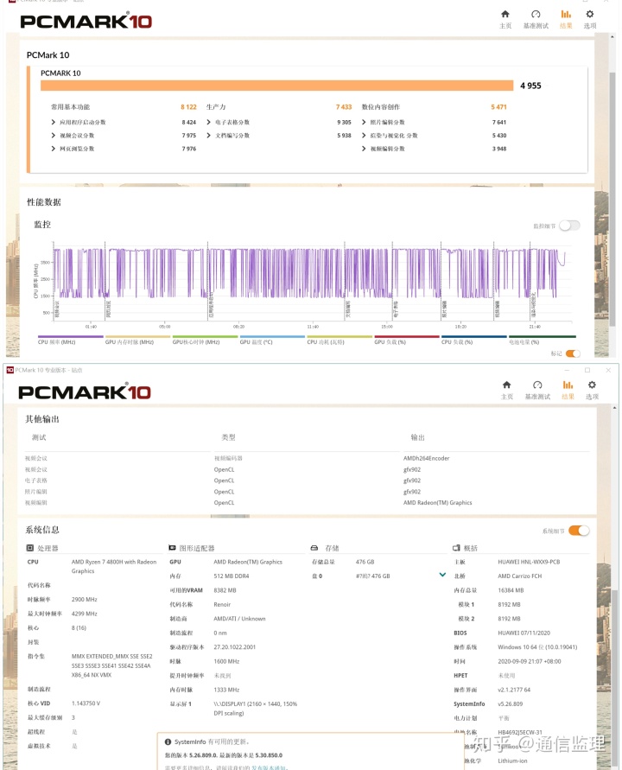
Task: Open Home (主页) in the upper window
Action: click(505, 19)
